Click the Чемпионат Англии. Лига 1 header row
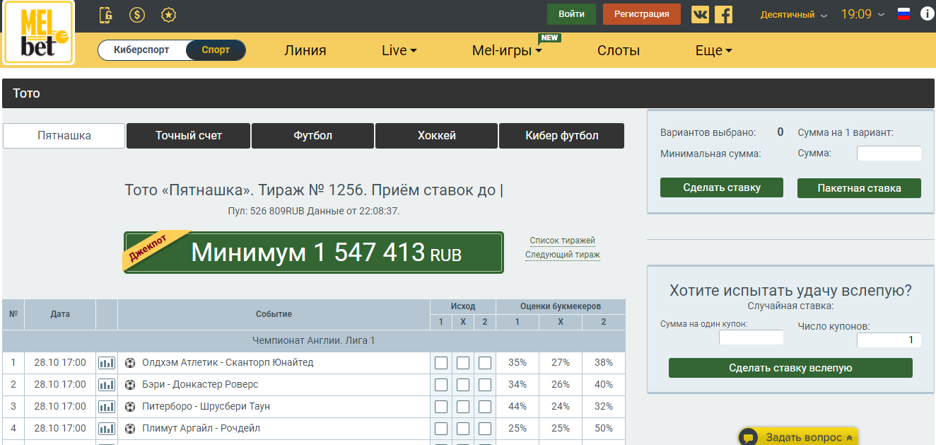Screen dimensions: 936x445 click(x=314, y=341)
